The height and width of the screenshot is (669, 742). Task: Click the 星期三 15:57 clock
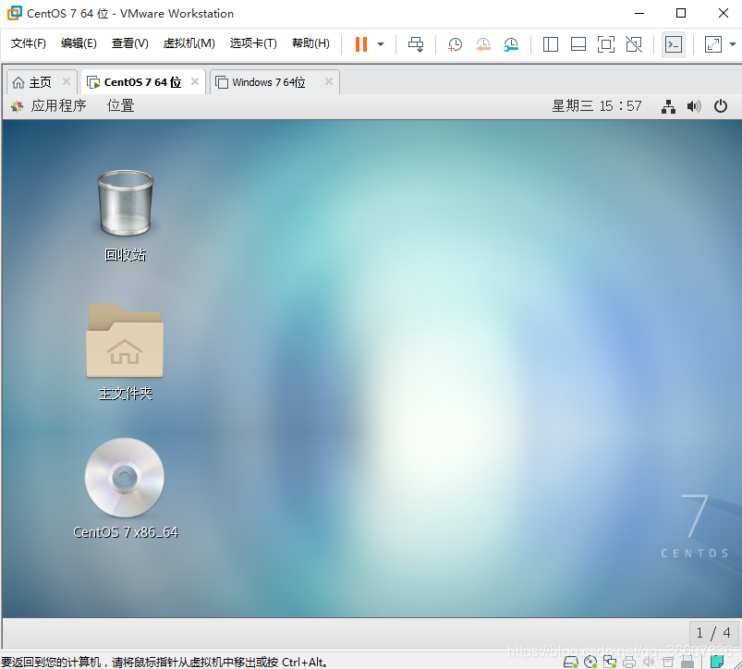pyautogui.click(x=597, y=106)
